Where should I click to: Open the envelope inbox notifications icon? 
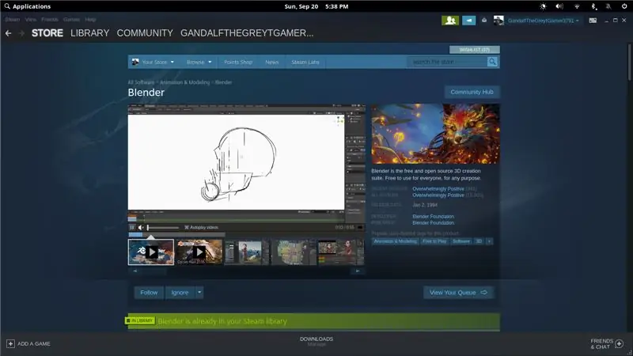484,21
